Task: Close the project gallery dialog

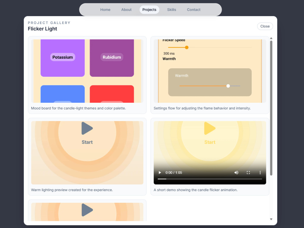Action: pos(265,26)
